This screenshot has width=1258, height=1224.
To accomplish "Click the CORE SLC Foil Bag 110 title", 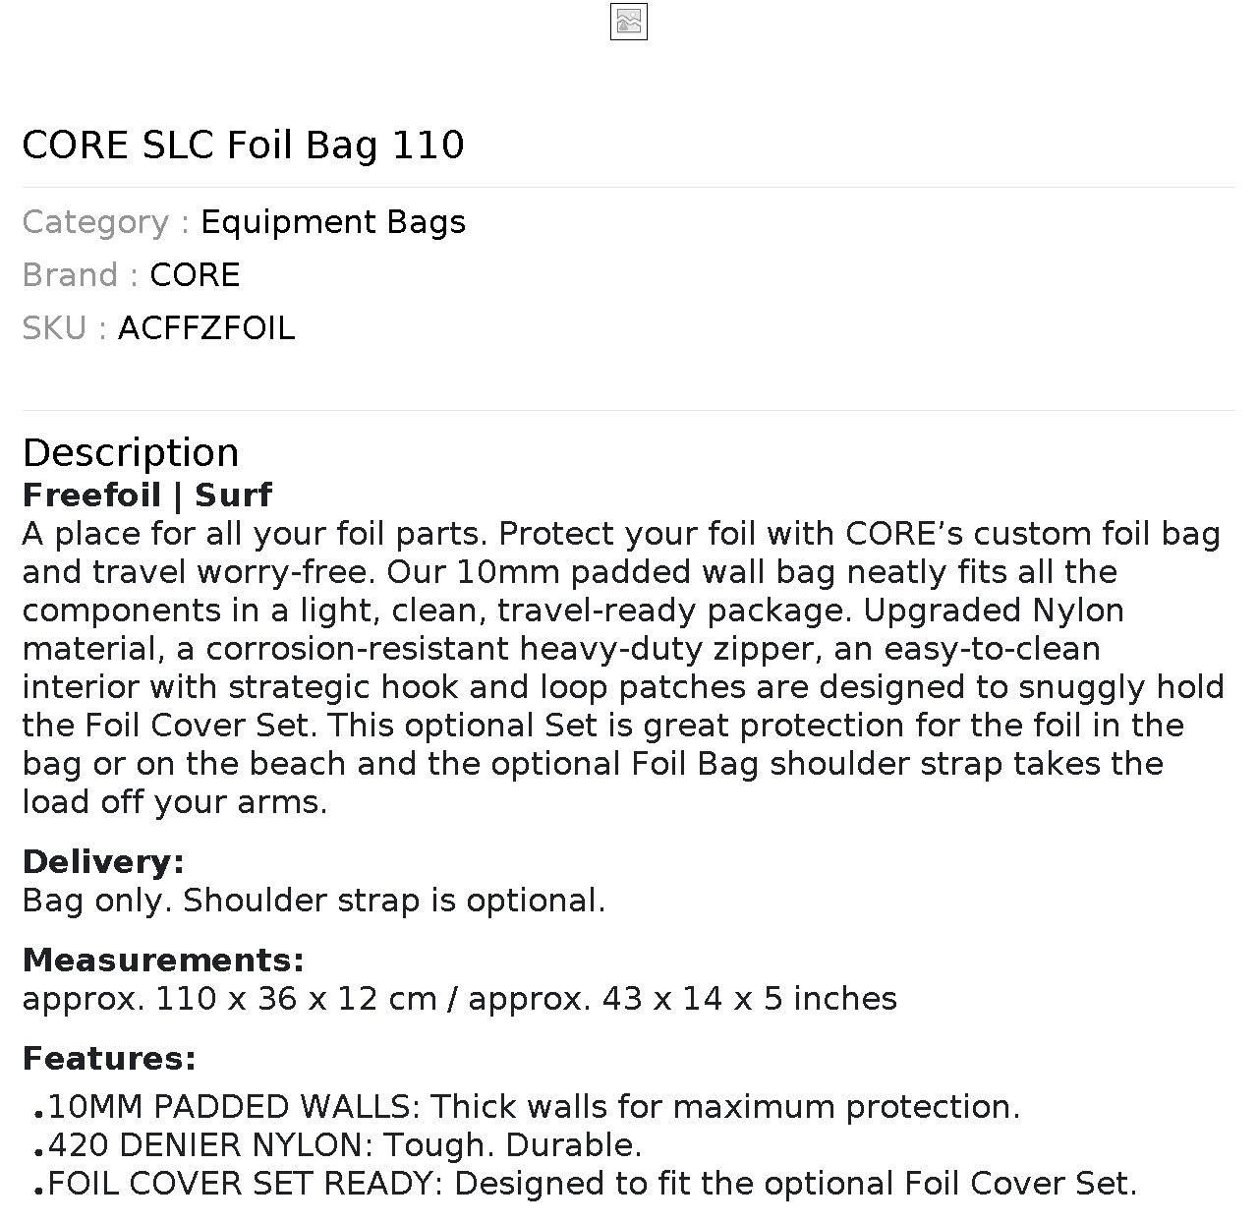I will point(243,146).
